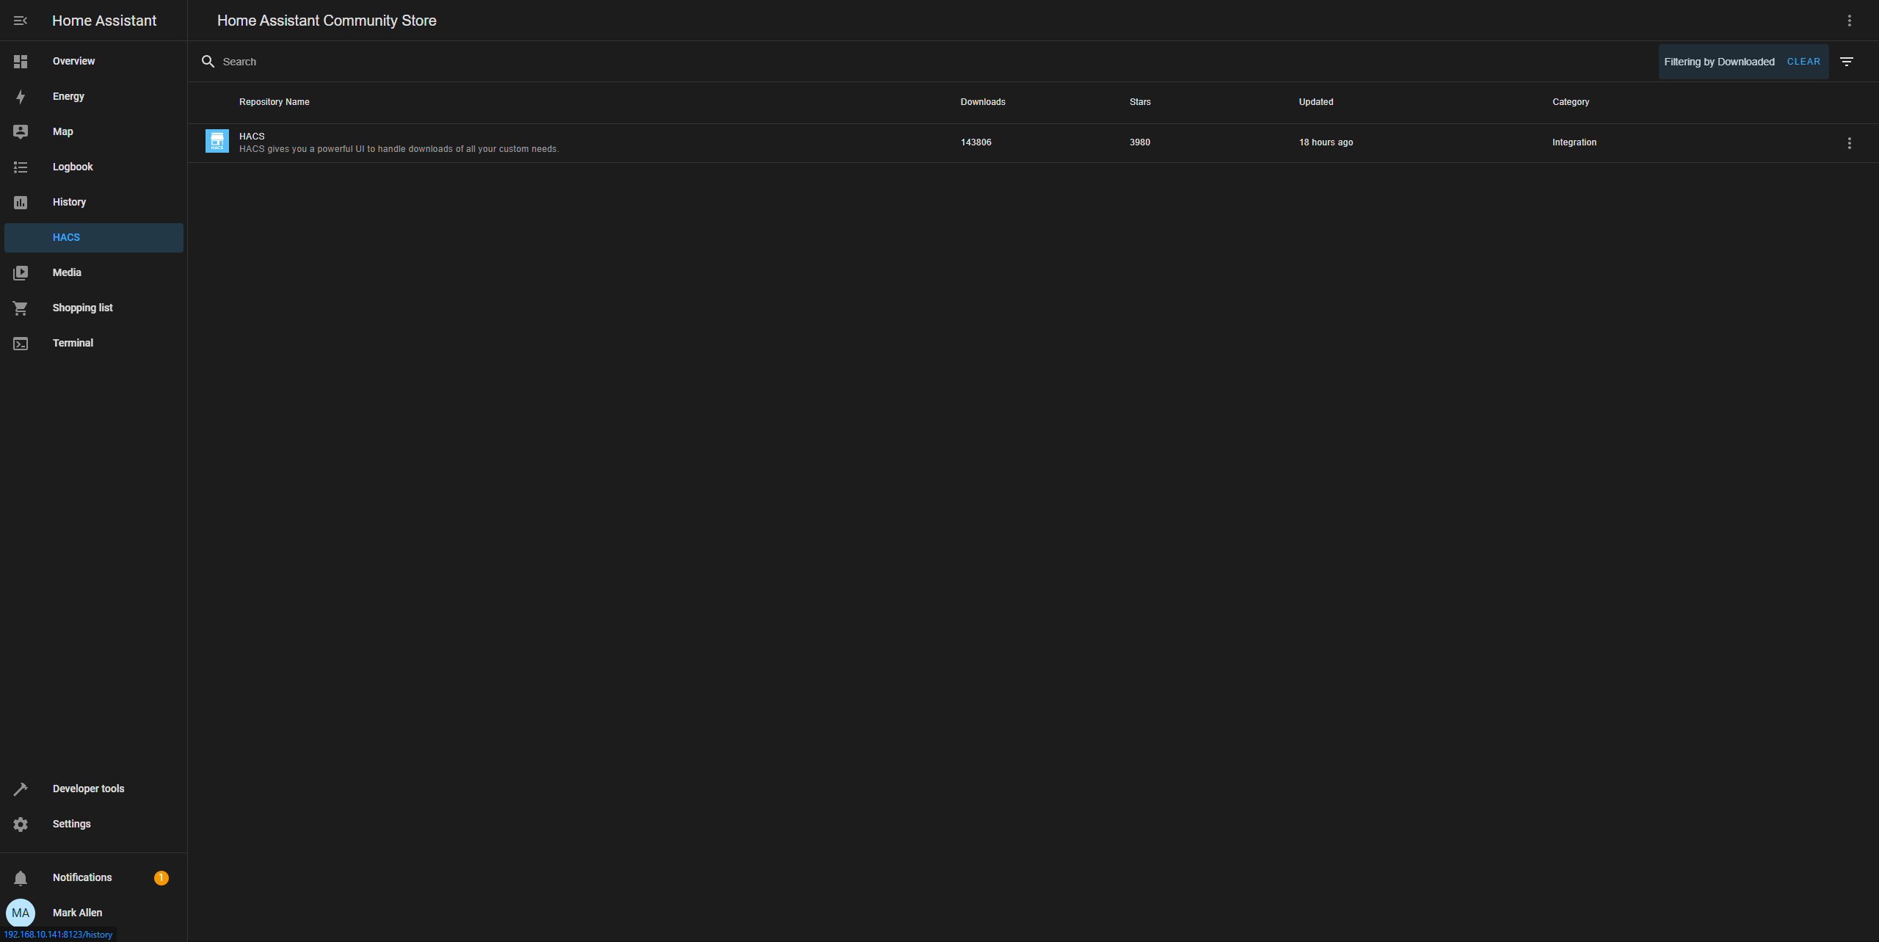The image size is (1879, 942).
Task: Open Developer tools from sidebar
Action: (88, 789)
